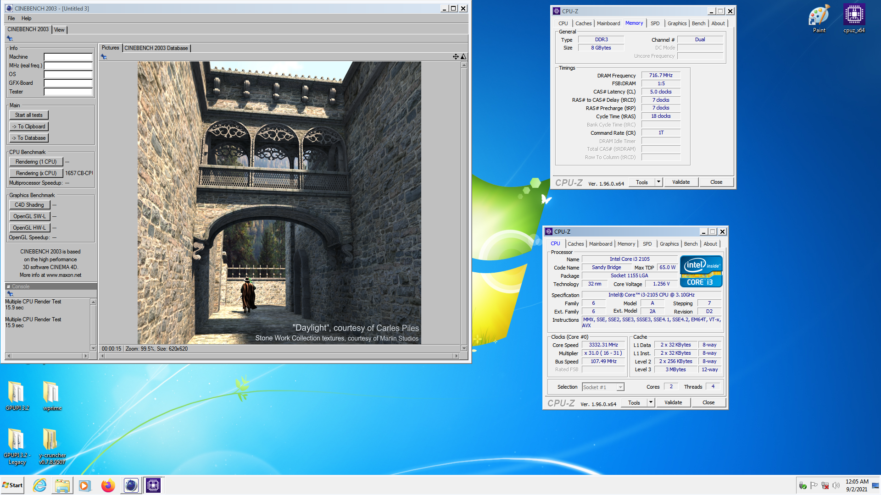Click Validate in lower CPU-Z window

[673, 402]
